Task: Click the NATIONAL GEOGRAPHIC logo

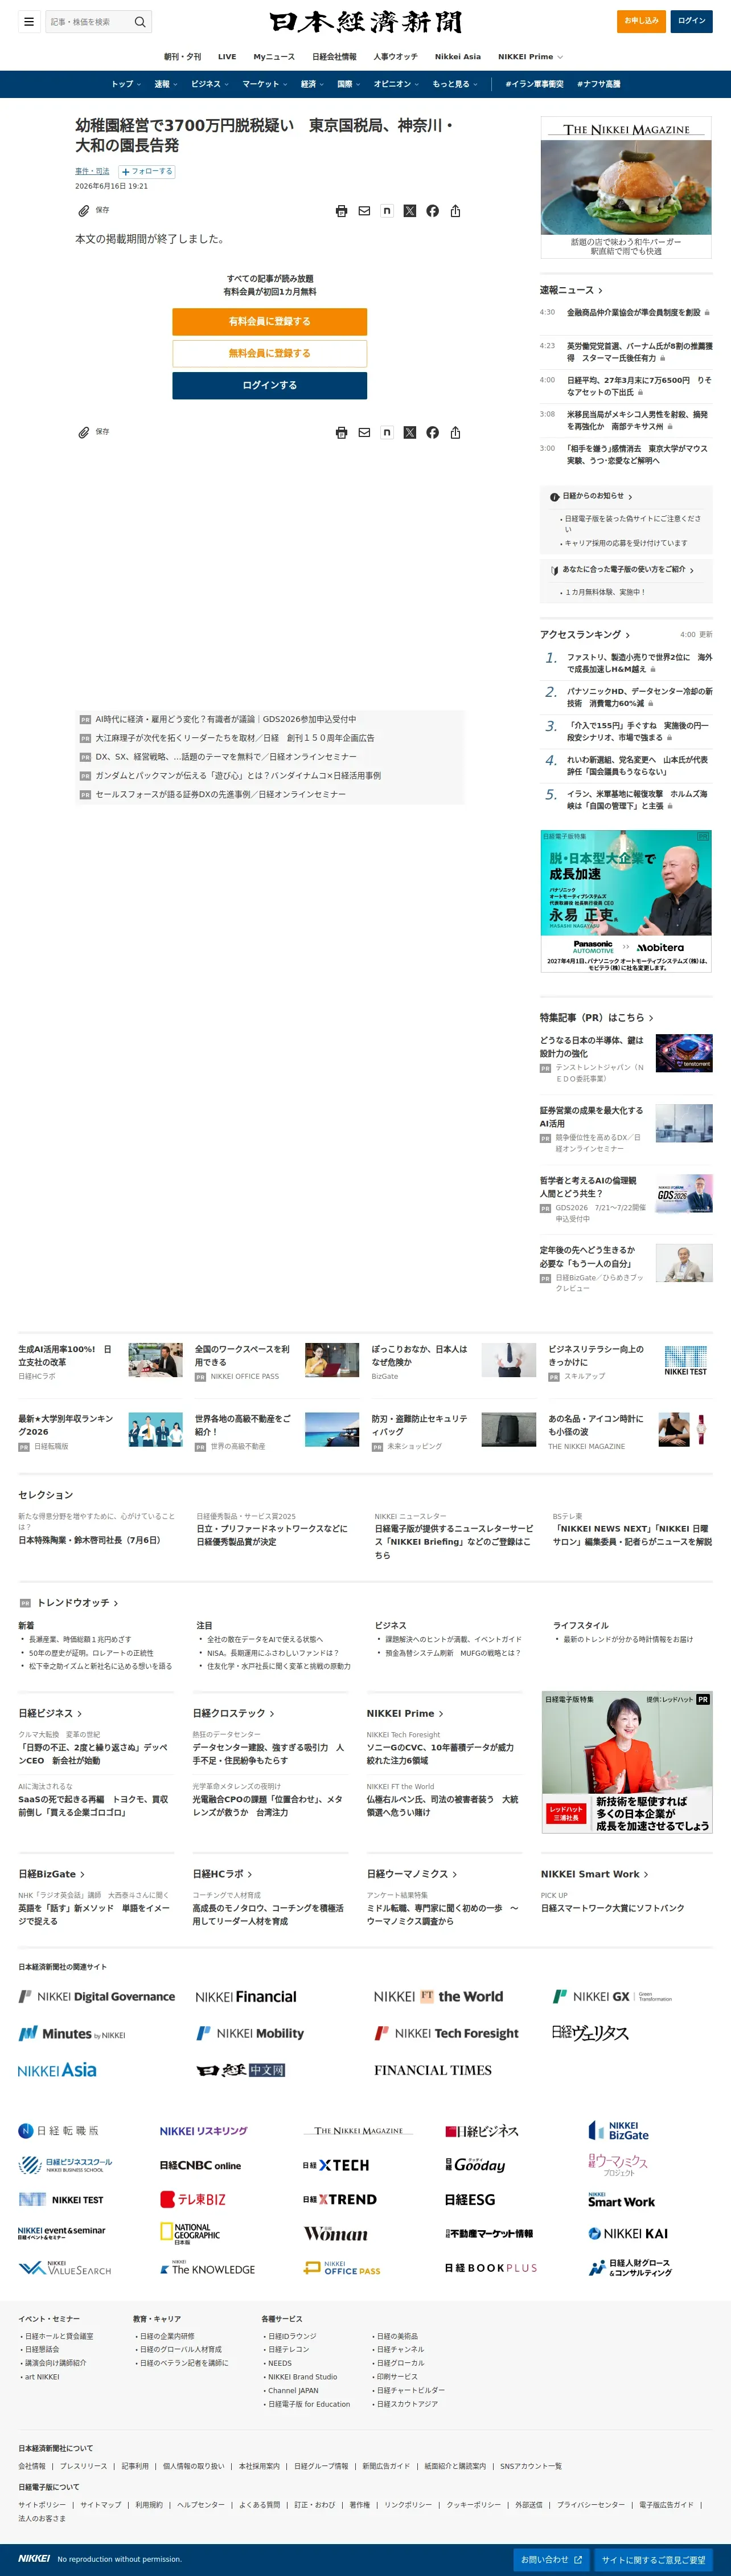Action: coord(191,2234)
